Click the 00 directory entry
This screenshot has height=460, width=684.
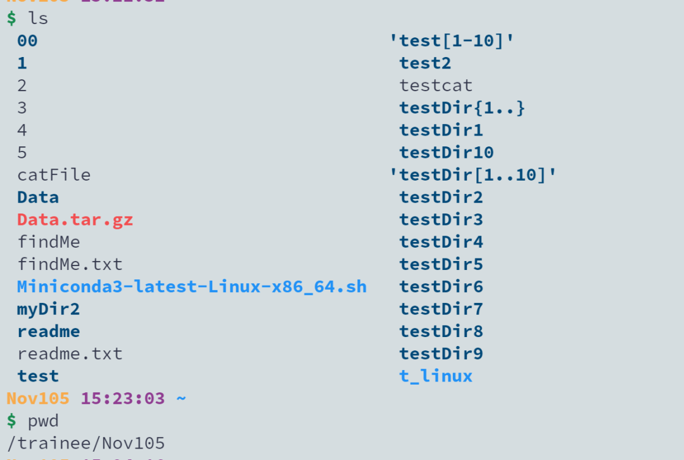(x=27, y=41)
